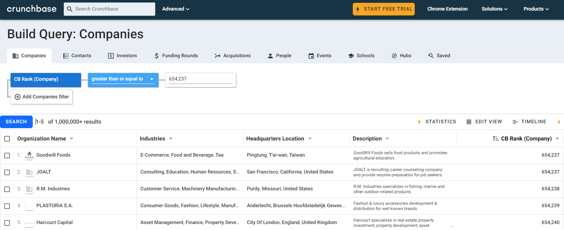Switch to the Funding Rounds tab
The height and width of the screenshot is (230, 564).
pos(176,56)
